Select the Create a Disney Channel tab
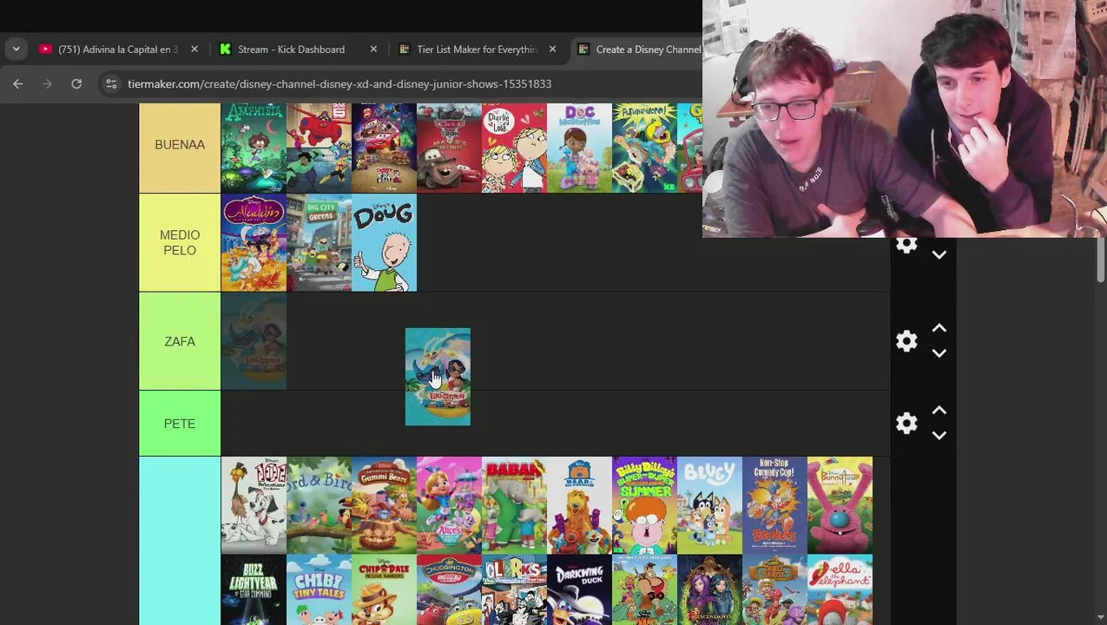This screenshot has height=625, width=1107. coord(638,49)
